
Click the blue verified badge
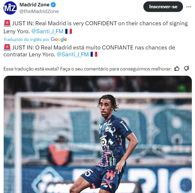tap(53, 5)
